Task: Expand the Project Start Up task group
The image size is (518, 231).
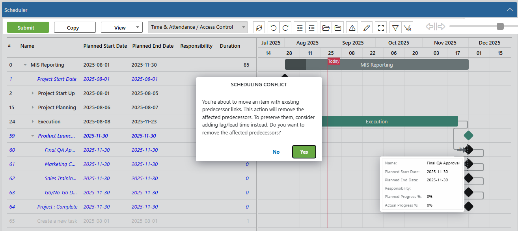Action: pos(33,93)
